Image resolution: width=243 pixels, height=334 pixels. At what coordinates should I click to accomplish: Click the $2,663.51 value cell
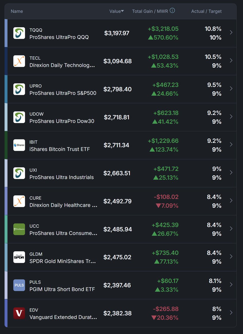(117, 173)
